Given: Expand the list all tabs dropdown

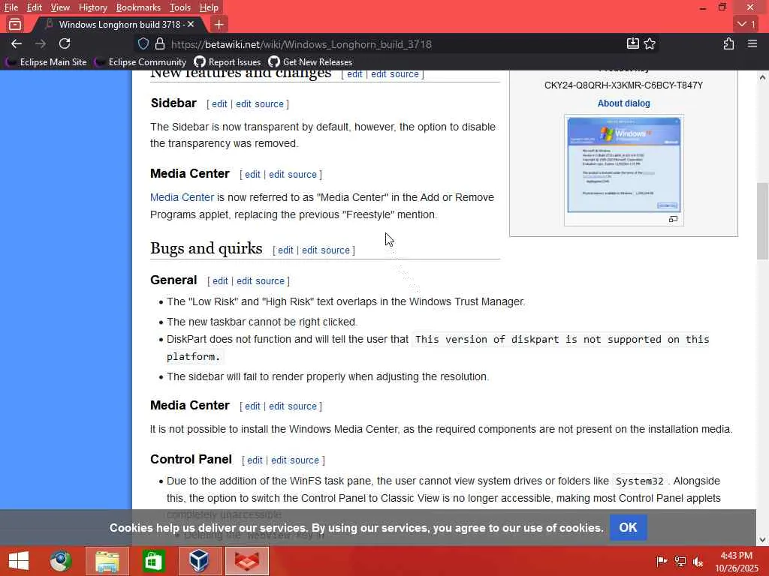Looking at the screenshot, I should click(746, 24).
